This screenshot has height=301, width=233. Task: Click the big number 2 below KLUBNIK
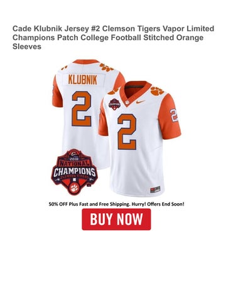[82, 109]
